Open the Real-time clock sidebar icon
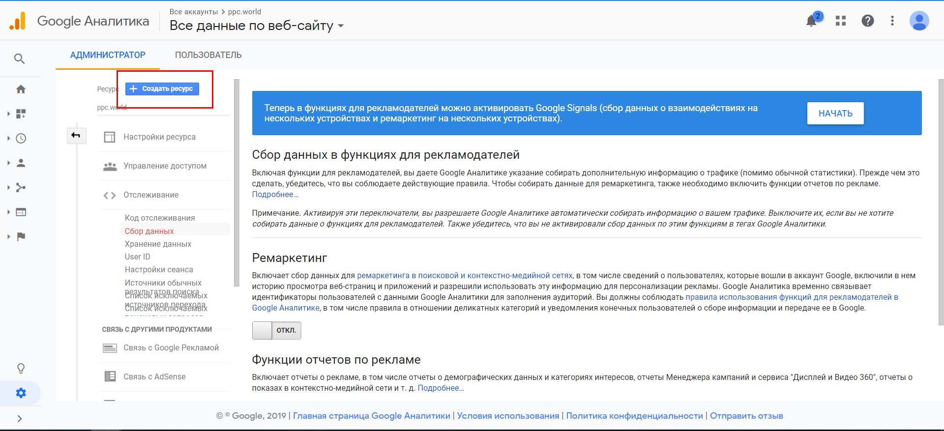 click(21, 138)
